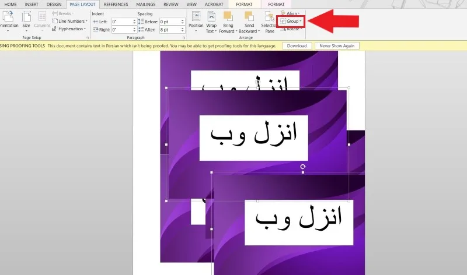Open the Align dropdown

291,13
